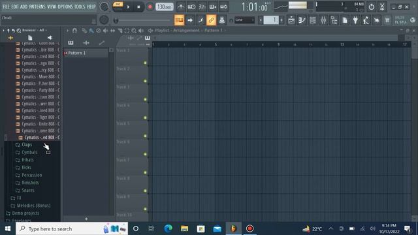The image size is (418, 235).
Task: Select Pattern 1 in the picker
Action: tap(86, 53)
